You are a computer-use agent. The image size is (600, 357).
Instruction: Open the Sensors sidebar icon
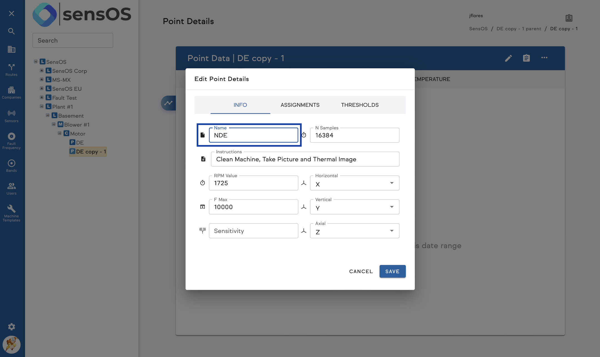click(11, 116)
